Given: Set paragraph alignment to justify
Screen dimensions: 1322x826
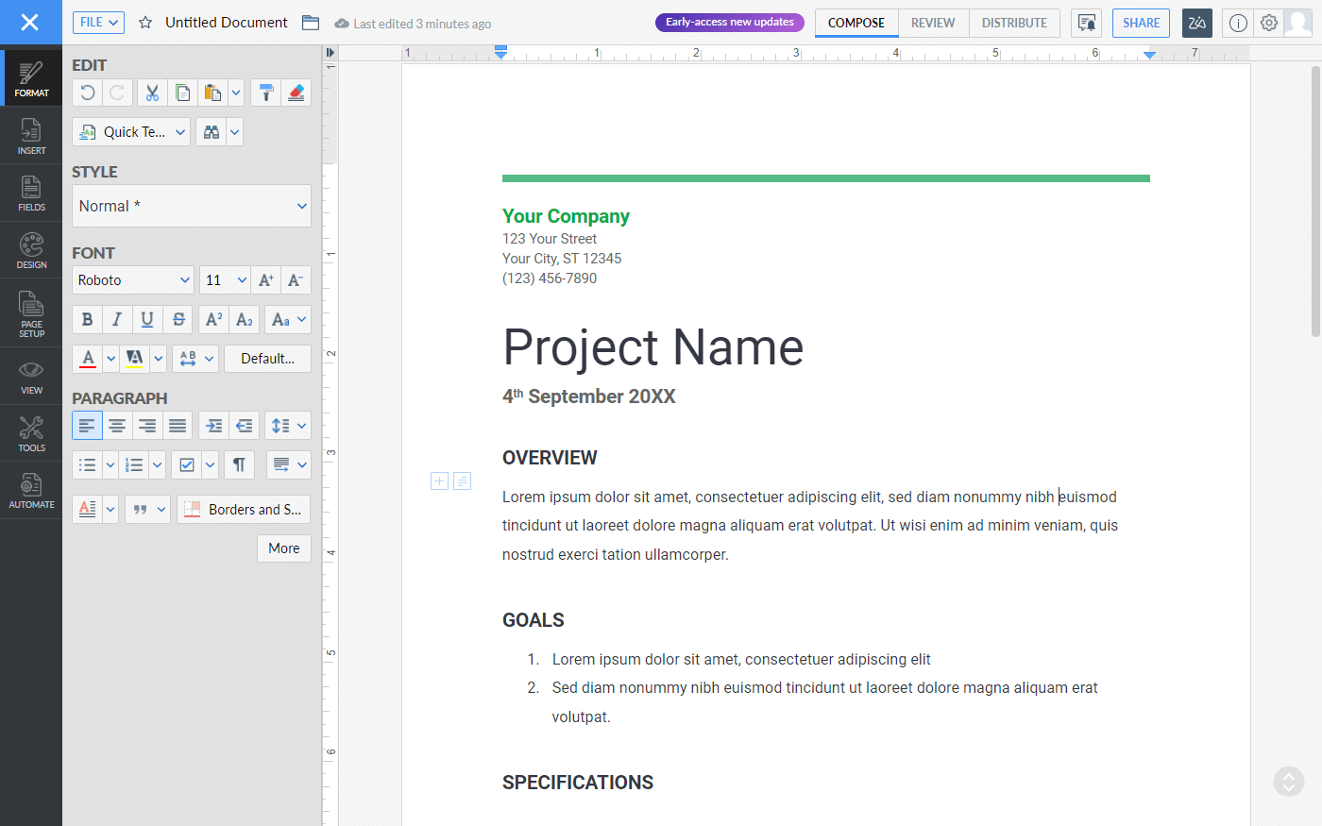Looking at the screenshot, I should [178, 426].
